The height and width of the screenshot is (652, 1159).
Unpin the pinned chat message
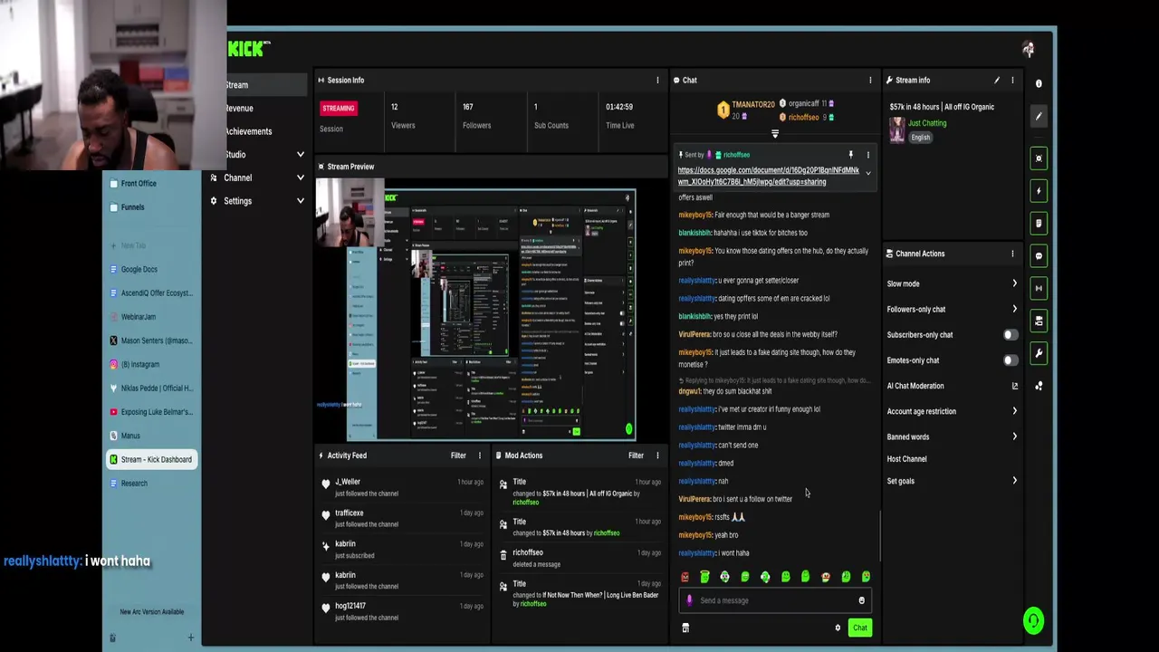850,155
